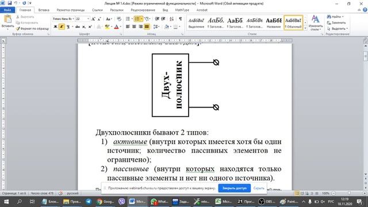Viewport: 368px width, 207px height.
Task: Toggle superscript formatting
Action: [90, 27]
